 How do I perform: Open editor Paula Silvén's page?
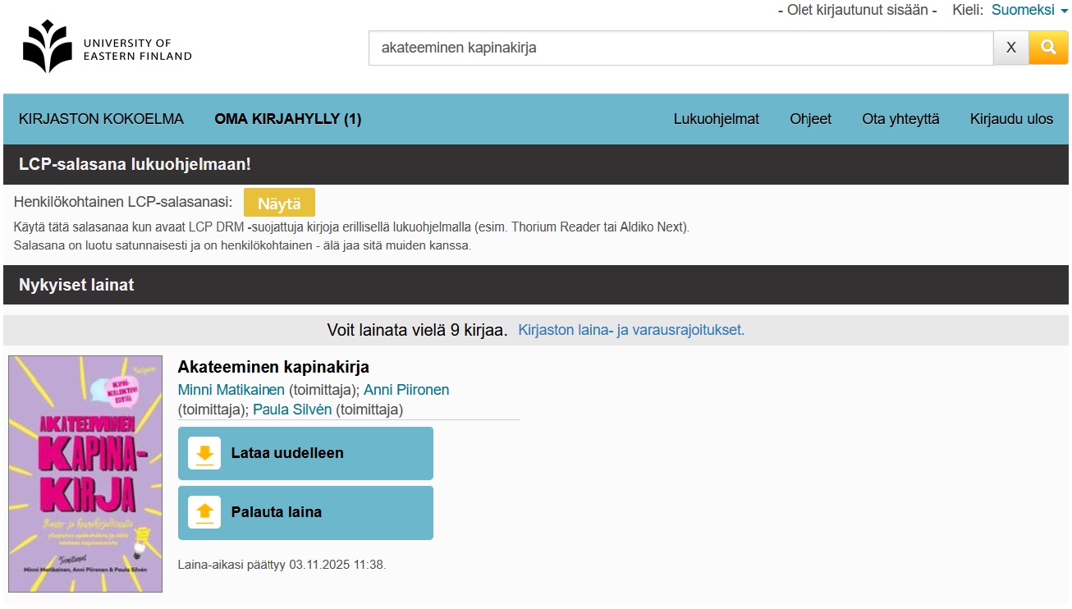291,409
